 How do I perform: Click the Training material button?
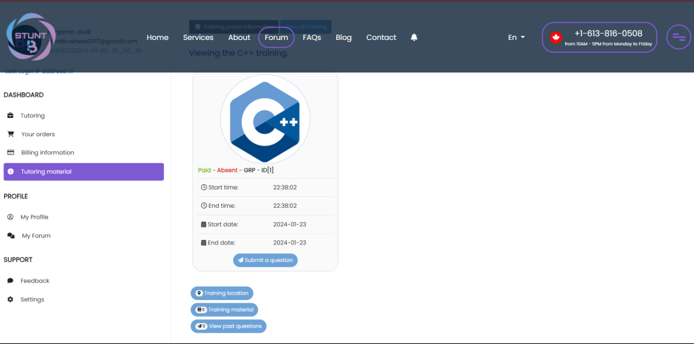(224, 309)
